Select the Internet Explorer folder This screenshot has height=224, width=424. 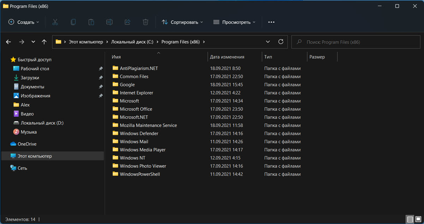pos(136,93)
